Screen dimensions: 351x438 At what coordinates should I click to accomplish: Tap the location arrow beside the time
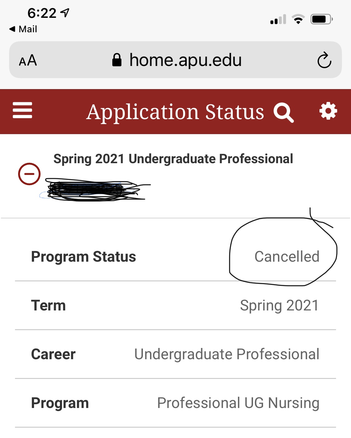coord(65,13)
